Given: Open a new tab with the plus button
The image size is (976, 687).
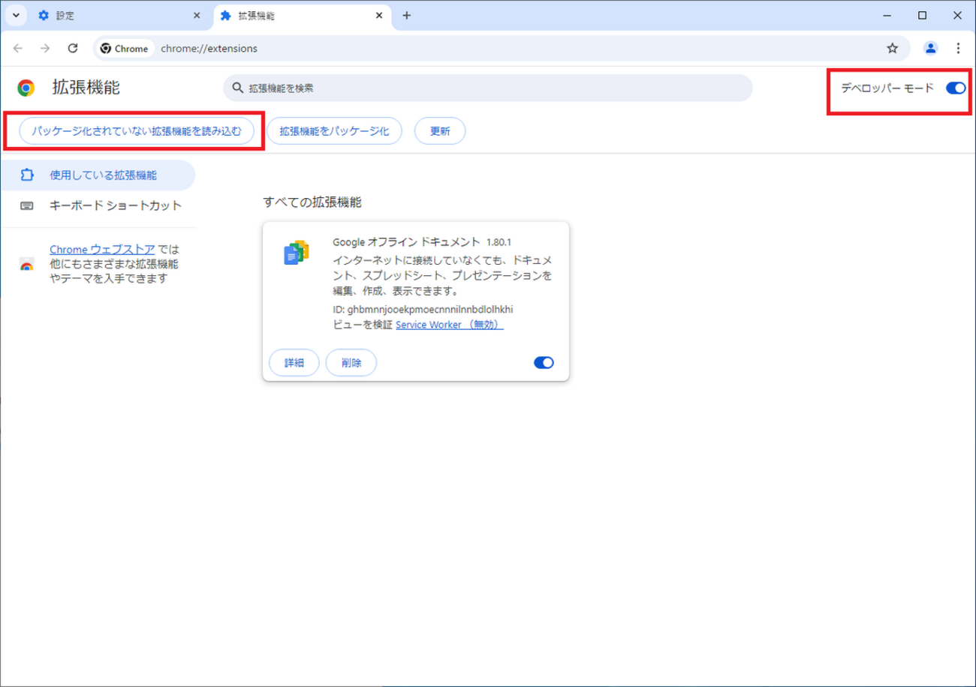Looking at the screenshot, I should tap(407, 16).
